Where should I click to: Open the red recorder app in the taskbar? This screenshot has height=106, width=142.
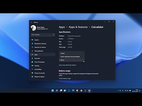(x=85, y=90)
